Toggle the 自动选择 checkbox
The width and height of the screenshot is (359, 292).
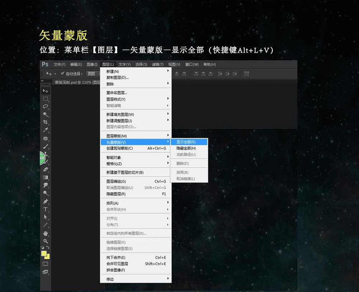tap(62, 73)
